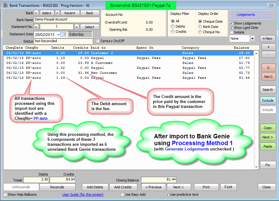Image resolution: width=279 pixels, height=201 pixels.
Task: Select the New Customer transaction row
Action: (128, 73)
